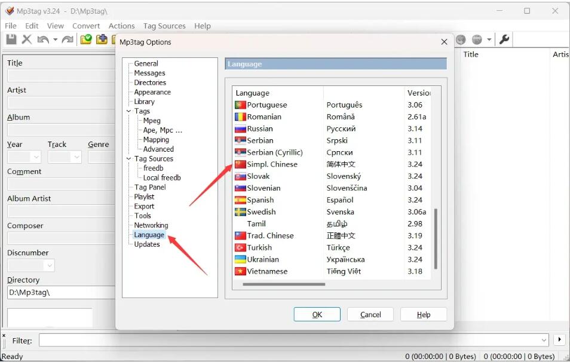Close the filter bar with small x

click(x=4, y=335)
